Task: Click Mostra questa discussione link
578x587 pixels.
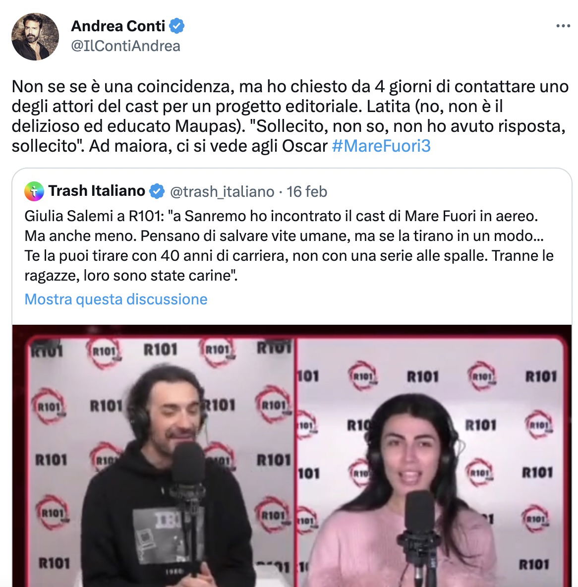Action: coord(116,299)
